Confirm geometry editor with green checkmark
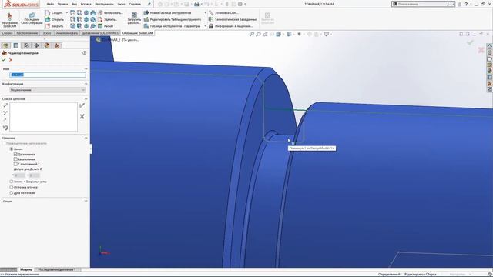This screenshot has width=493, height=277. coord(4,60)
